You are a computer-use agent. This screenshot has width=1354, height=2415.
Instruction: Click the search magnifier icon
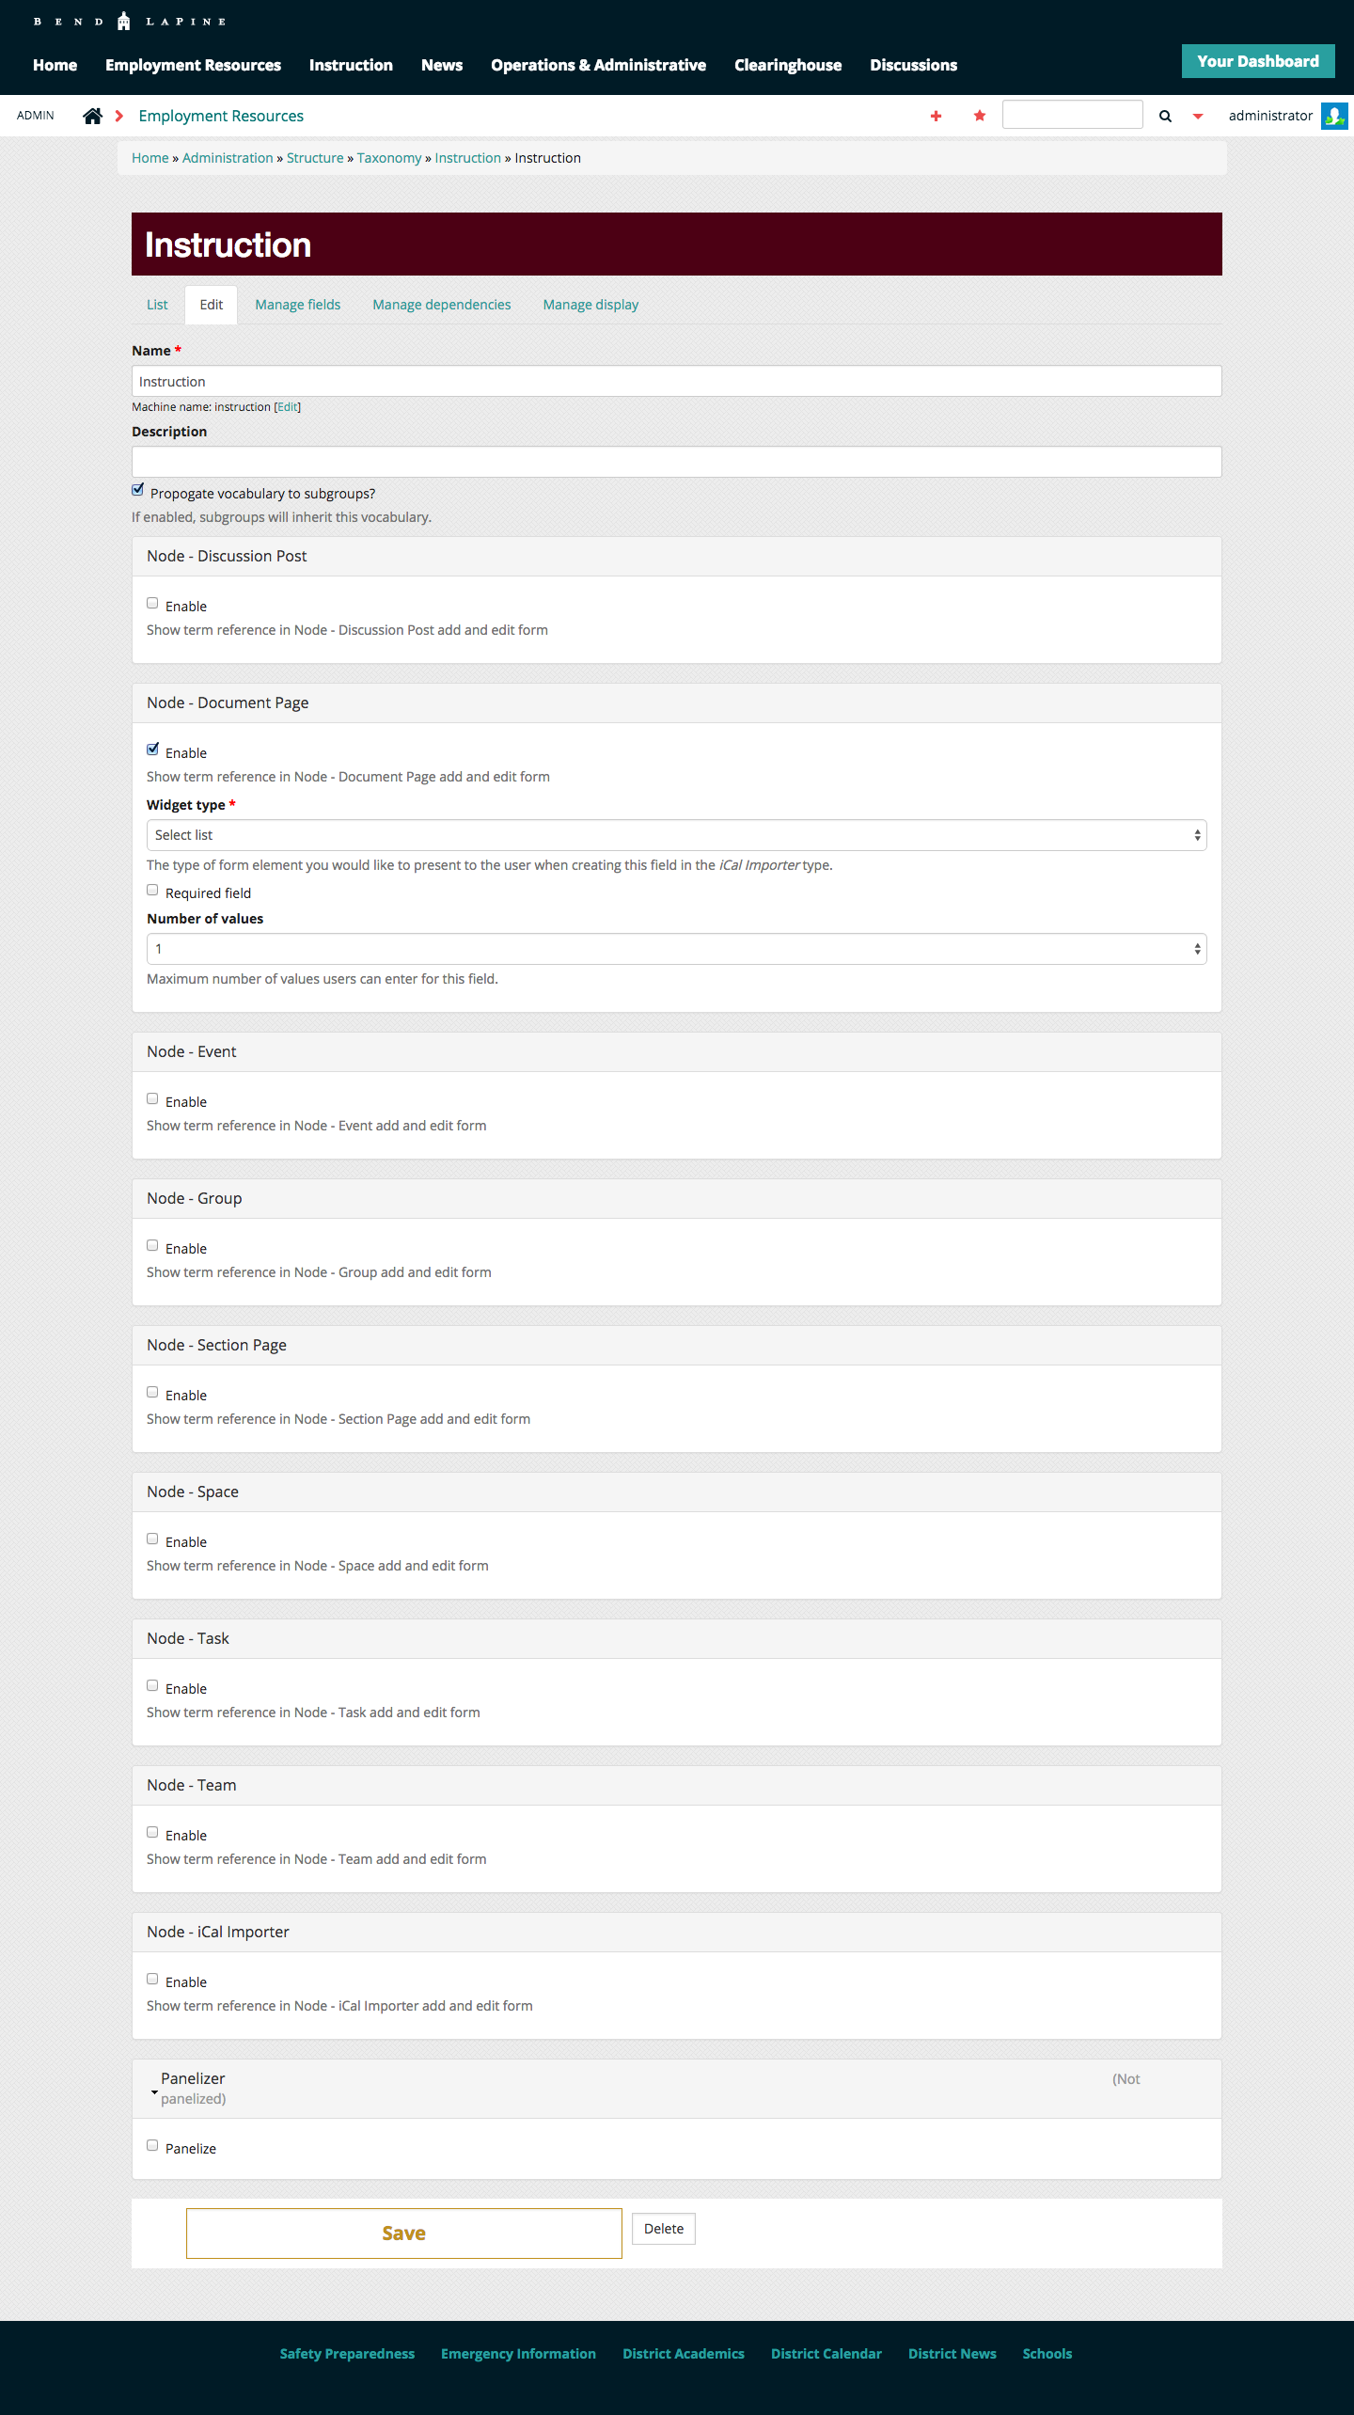1165,116
